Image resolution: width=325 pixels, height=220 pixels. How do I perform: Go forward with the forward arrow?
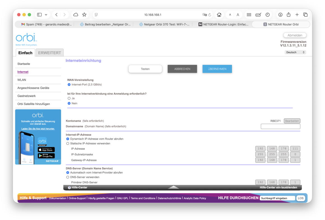coord(64,15)
